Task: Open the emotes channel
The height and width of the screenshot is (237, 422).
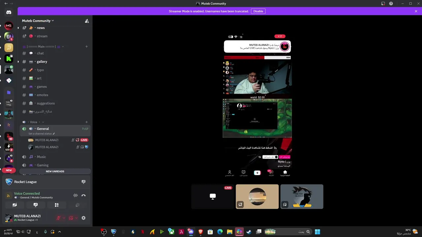Action: (x=54, y=95)
